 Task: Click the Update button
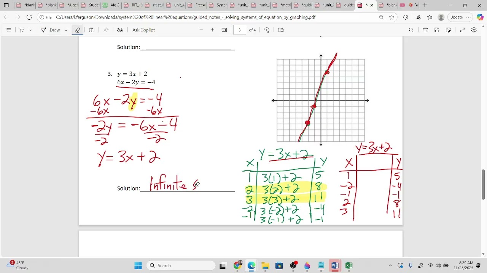(x=460, y=17)
